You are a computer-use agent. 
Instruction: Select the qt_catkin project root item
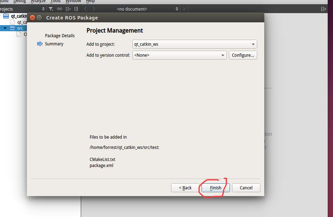pyautogui.click(x=19, y=16)
